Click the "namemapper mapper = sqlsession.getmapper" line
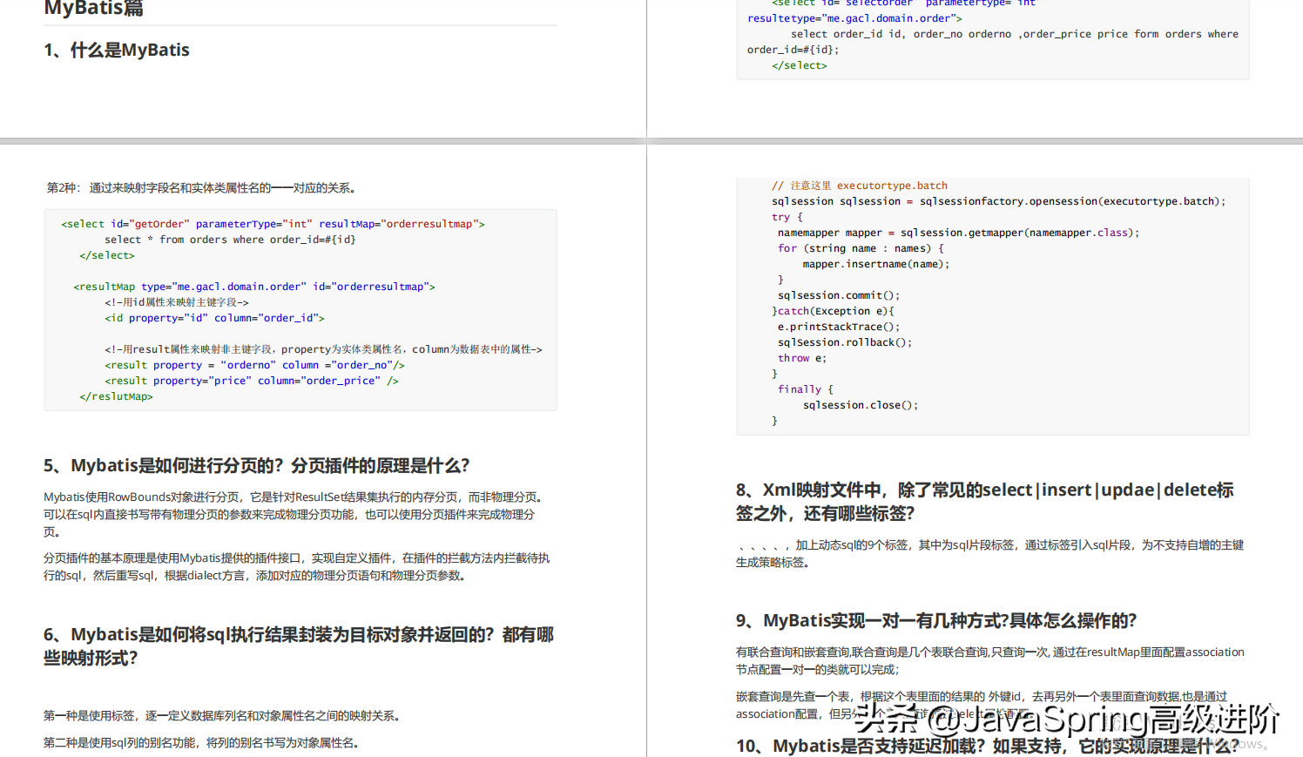 pyautogui.click(x=958, y=233)
